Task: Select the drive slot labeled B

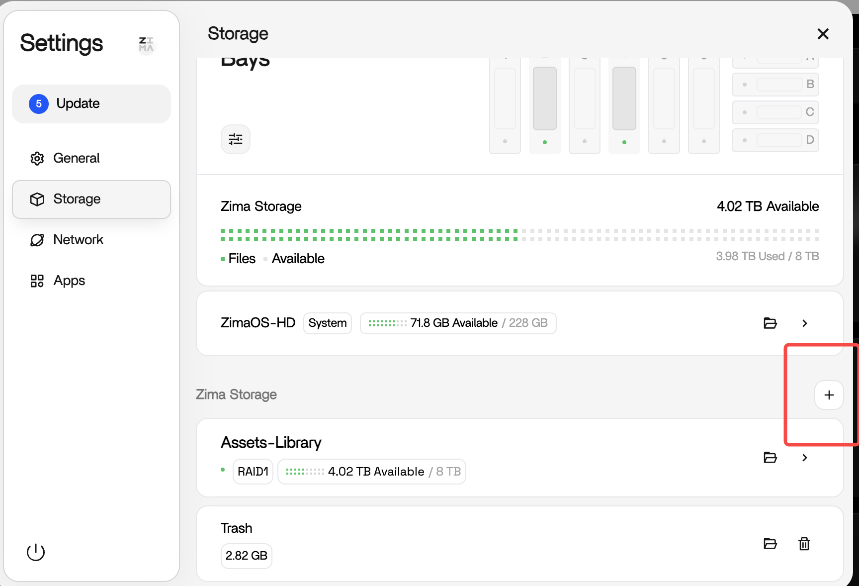Action: (x=775, y=85)
